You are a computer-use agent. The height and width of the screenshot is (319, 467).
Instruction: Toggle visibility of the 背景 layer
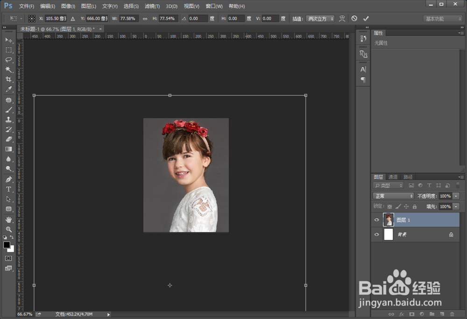coord(376,234)
